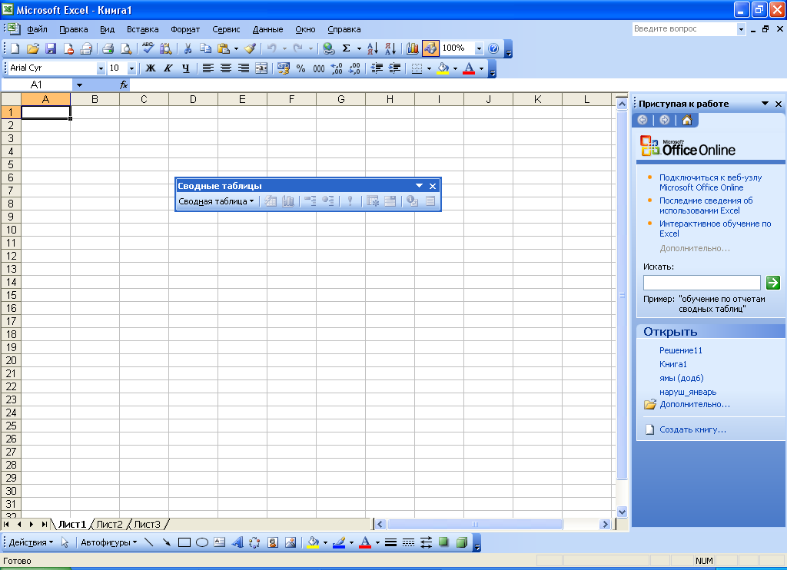The width and height of the screenshot is (787, 570).
Task: Insert WordArt from the Drawing toolbar
Action: pos(237,542)
